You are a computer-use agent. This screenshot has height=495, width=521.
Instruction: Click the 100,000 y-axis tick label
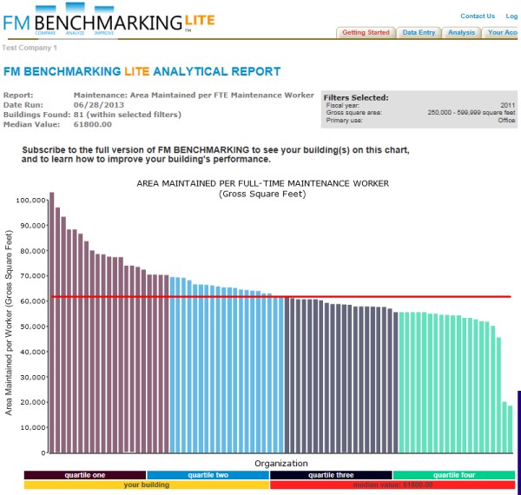point(30,200)
